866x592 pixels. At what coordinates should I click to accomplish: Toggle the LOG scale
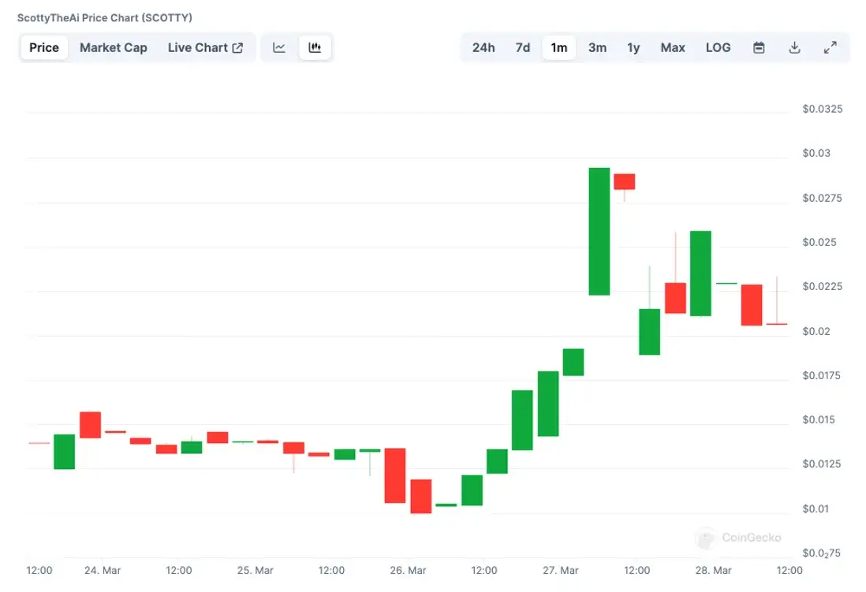718,47
